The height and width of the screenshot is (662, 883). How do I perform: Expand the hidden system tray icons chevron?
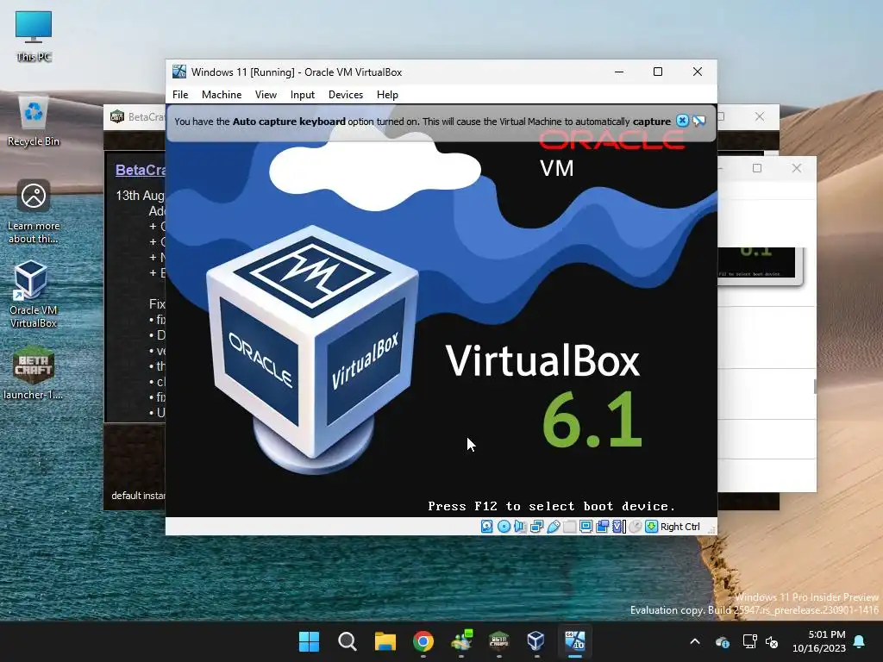(x=695, y=641)
